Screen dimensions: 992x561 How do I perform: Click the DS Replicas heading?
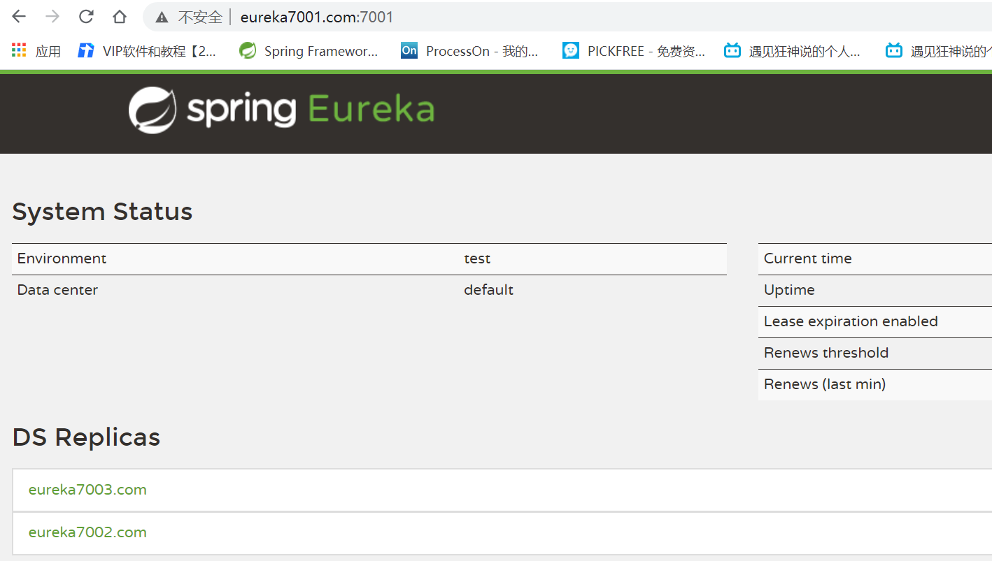click(x=86, y=437)
